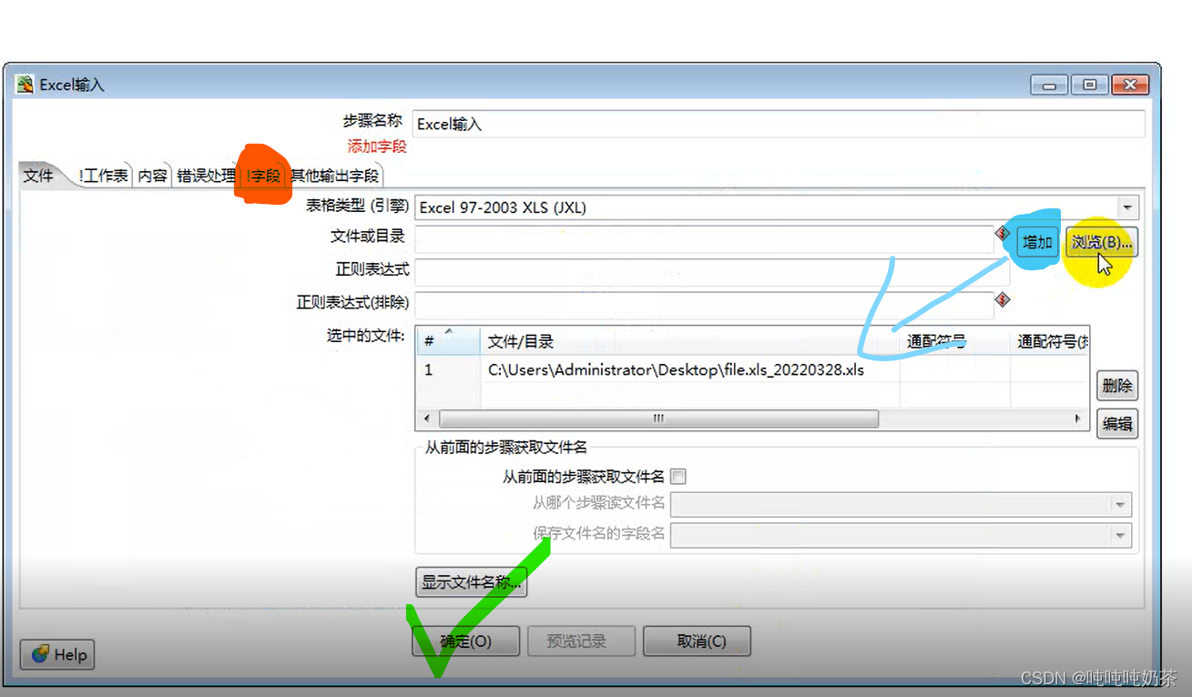Click right arrow of file table scrollbar
Viewport: 1192px width, 697px height.
click(x=1078, y=419)
